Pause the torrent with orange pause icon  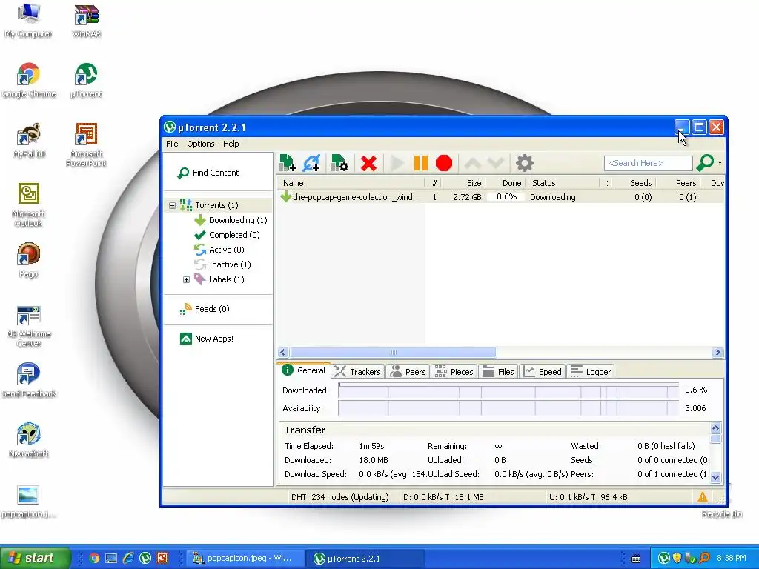tap(421, 164)
